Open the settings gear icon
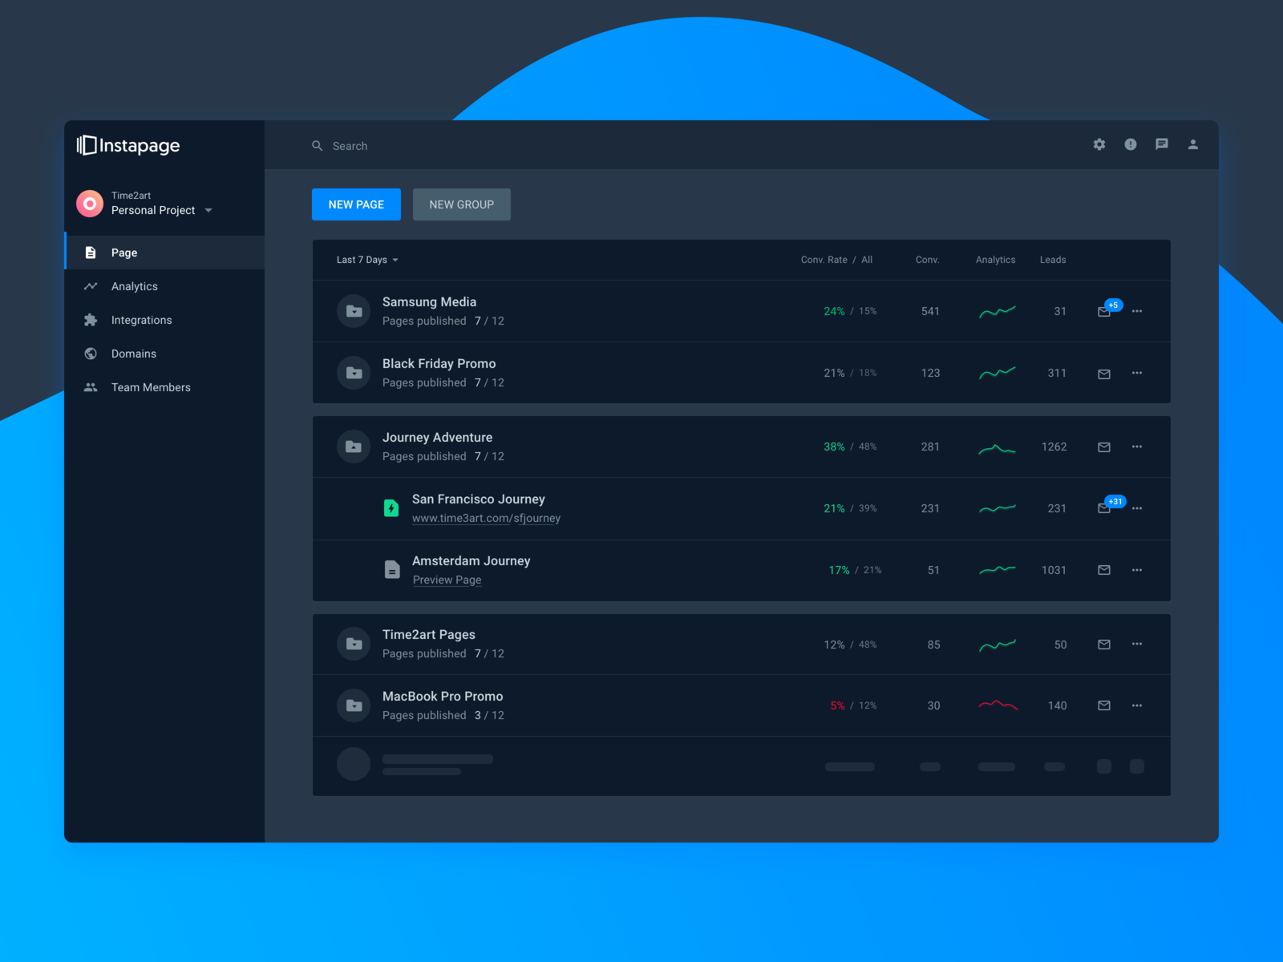1283x962 pixels. (x=1099, y=144)
